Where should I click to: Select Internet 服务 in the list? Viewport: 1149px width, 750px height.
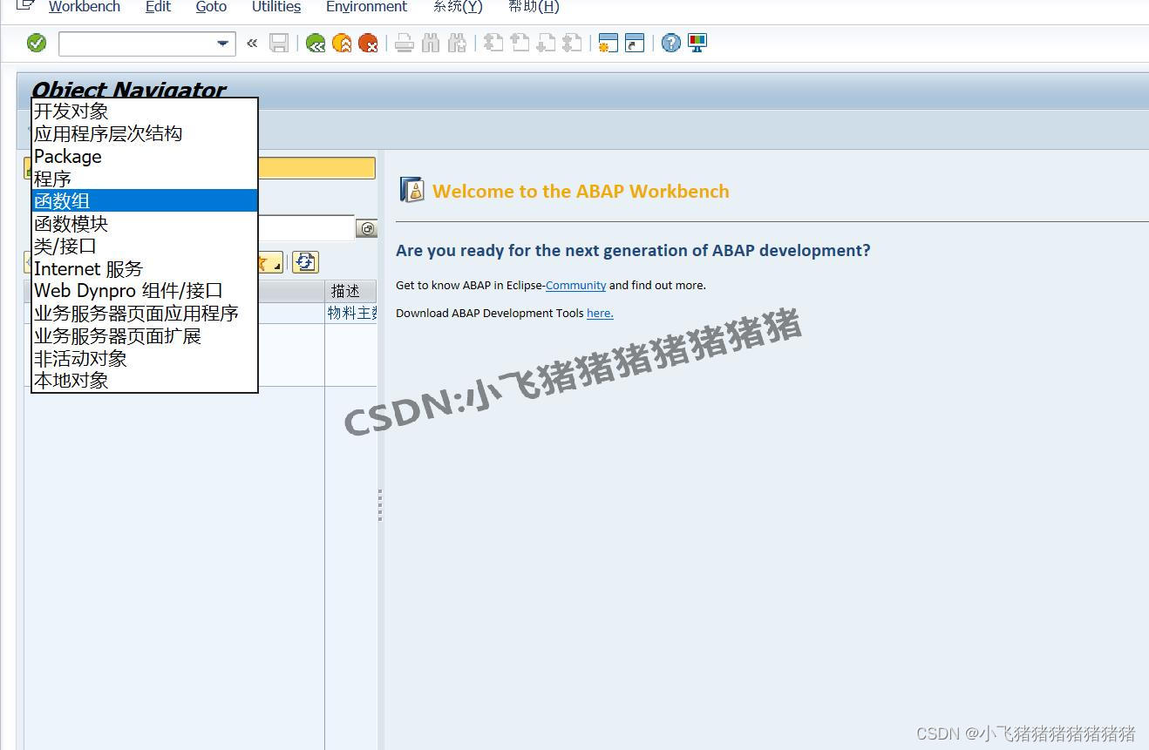pos(145,269)
